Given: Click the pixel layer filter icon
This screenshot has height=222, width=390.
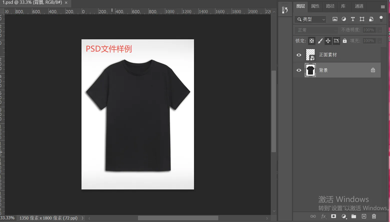Looking at the screenshot, I should 335,19.
